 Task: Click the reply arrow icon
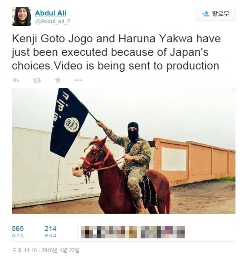(x=16, y=80)
